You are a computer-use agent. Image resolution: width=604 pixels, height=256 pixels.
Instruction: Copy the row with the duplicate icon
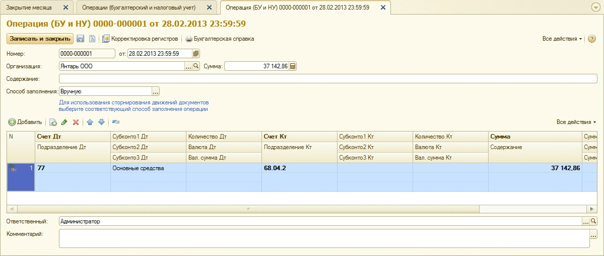tap(53, 122)
